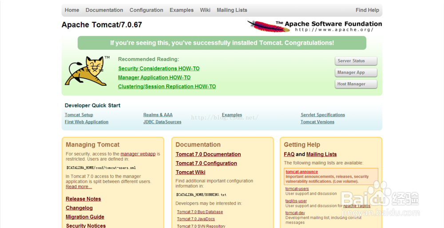Go to Configuration in the nav bar
Viewport: 444px width, 228px height.
click(147, 10)
